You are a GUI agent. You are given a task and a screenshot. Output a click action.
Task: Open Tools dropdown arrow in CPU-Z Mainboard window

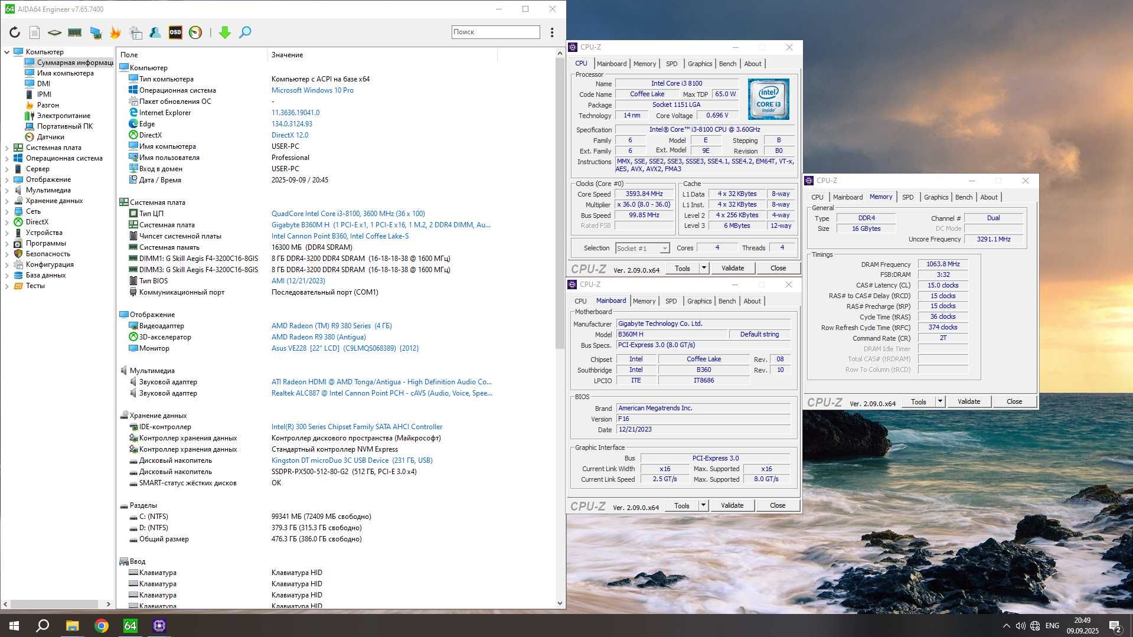(703, 505)
